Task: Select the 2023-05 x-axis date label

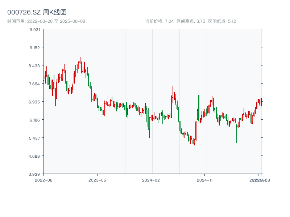Action: tap(97, 180)
